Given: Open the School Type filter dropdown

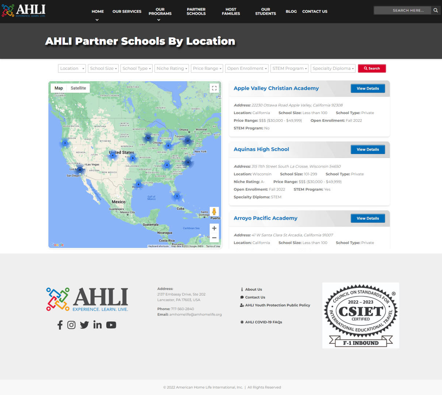Looking at the screenshot, I should click(x=137, y=68).
